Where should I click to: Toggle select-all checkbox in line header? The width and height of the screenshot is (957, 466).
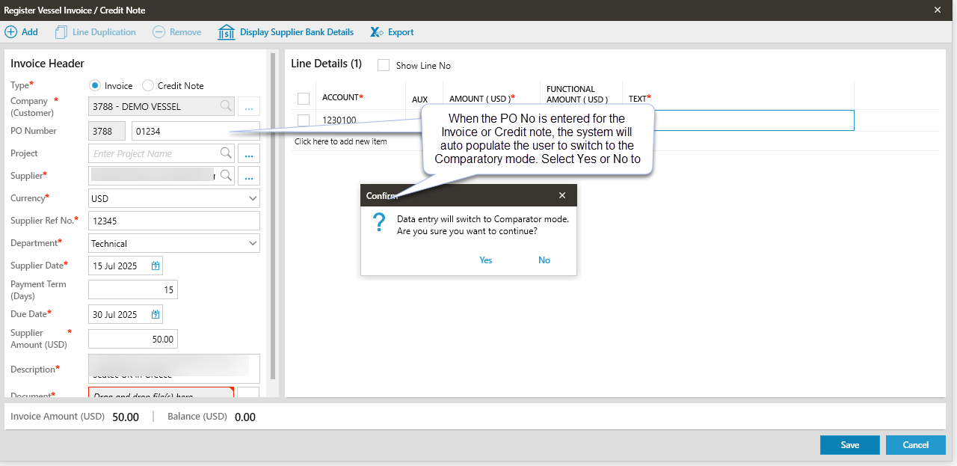click(x=304, y=98)
